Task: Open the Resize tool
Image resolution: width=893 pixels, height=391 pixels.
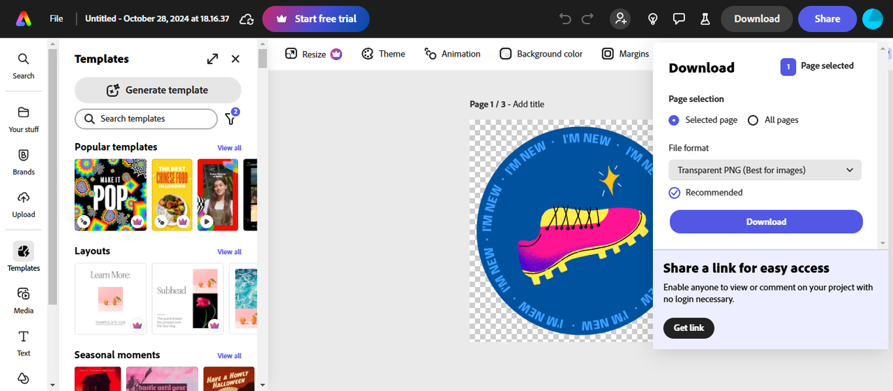Action: pos(313,54)
